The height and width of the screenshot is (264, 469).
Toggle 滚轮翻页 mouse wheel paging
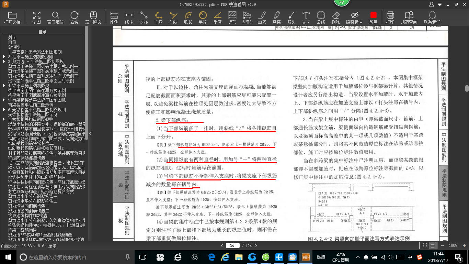point(93,17)
